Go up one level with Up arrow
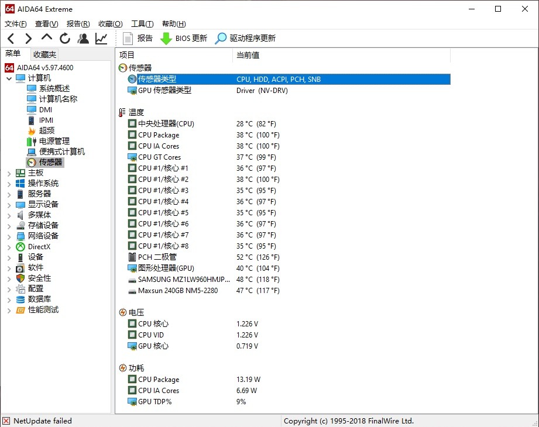This screenshot has height=427, width=539. (47, 37)
